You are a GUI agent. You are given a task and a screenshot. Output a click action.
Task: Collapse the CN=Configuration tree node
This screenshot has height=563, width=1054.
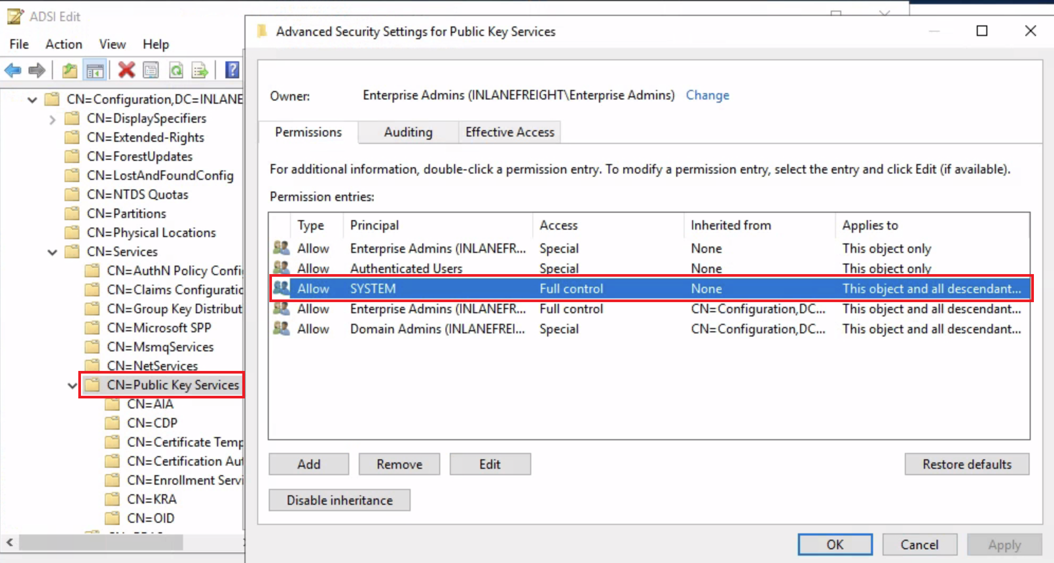(x=32, y=99)
